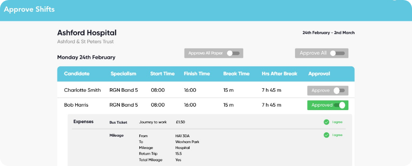
Task: Toggle the Approve All Paper switch
Action: coord(233,53)
